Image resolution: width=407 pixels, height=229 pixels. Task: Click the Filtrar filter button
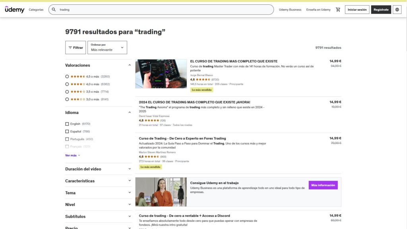[76, 48]
